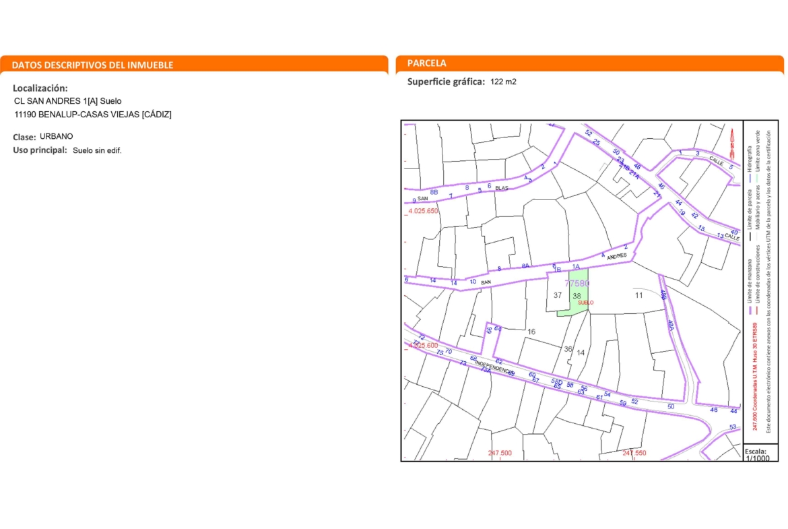This screenshot has width=788, height=529.
Task: Click the Superficie gráfica label
Action: [447, 82]
